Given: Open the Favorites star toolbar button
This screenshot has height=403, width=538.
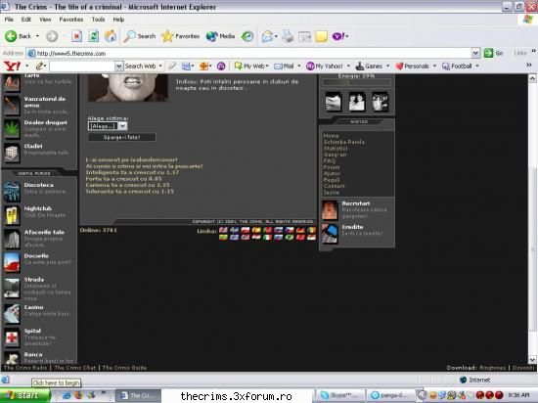Looking at the screenshot, I should (181, 36).
